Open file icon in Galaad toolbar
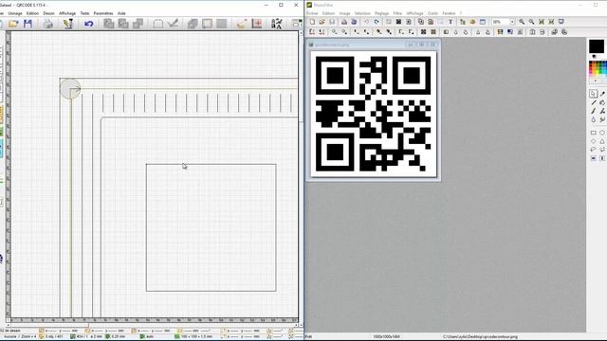 [x=13, y=24]
